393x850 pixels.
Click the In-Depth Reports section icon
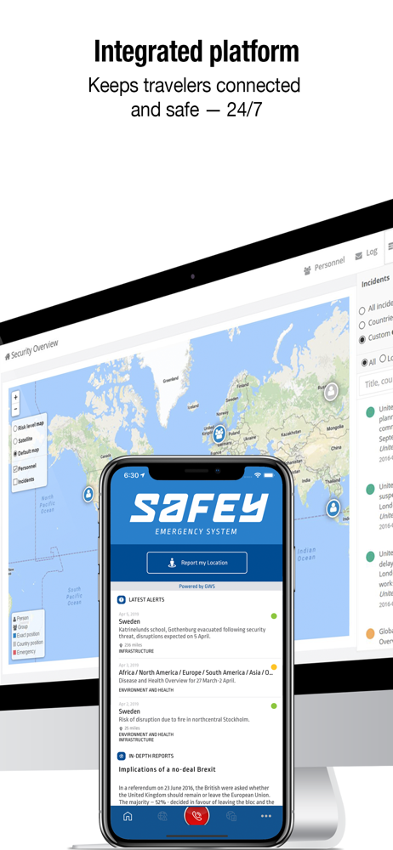pos(122,756)
